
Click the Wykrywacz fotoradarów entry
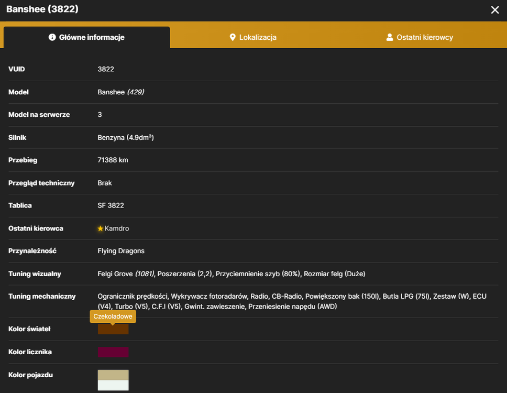(x=209, y=296)
